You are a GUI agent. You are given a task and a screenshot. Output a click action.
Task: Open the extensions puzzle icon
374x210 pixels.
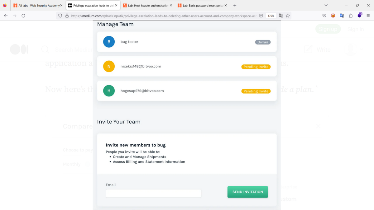351,16
